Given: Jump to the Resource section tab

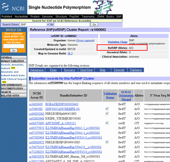Looking at the screenshot, I should coord(70,70).
